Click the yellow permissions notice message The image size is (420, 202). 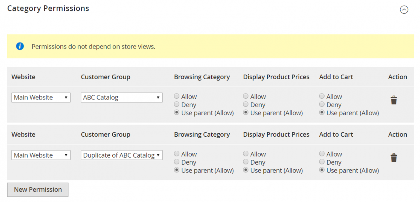(x=93, y=46)
